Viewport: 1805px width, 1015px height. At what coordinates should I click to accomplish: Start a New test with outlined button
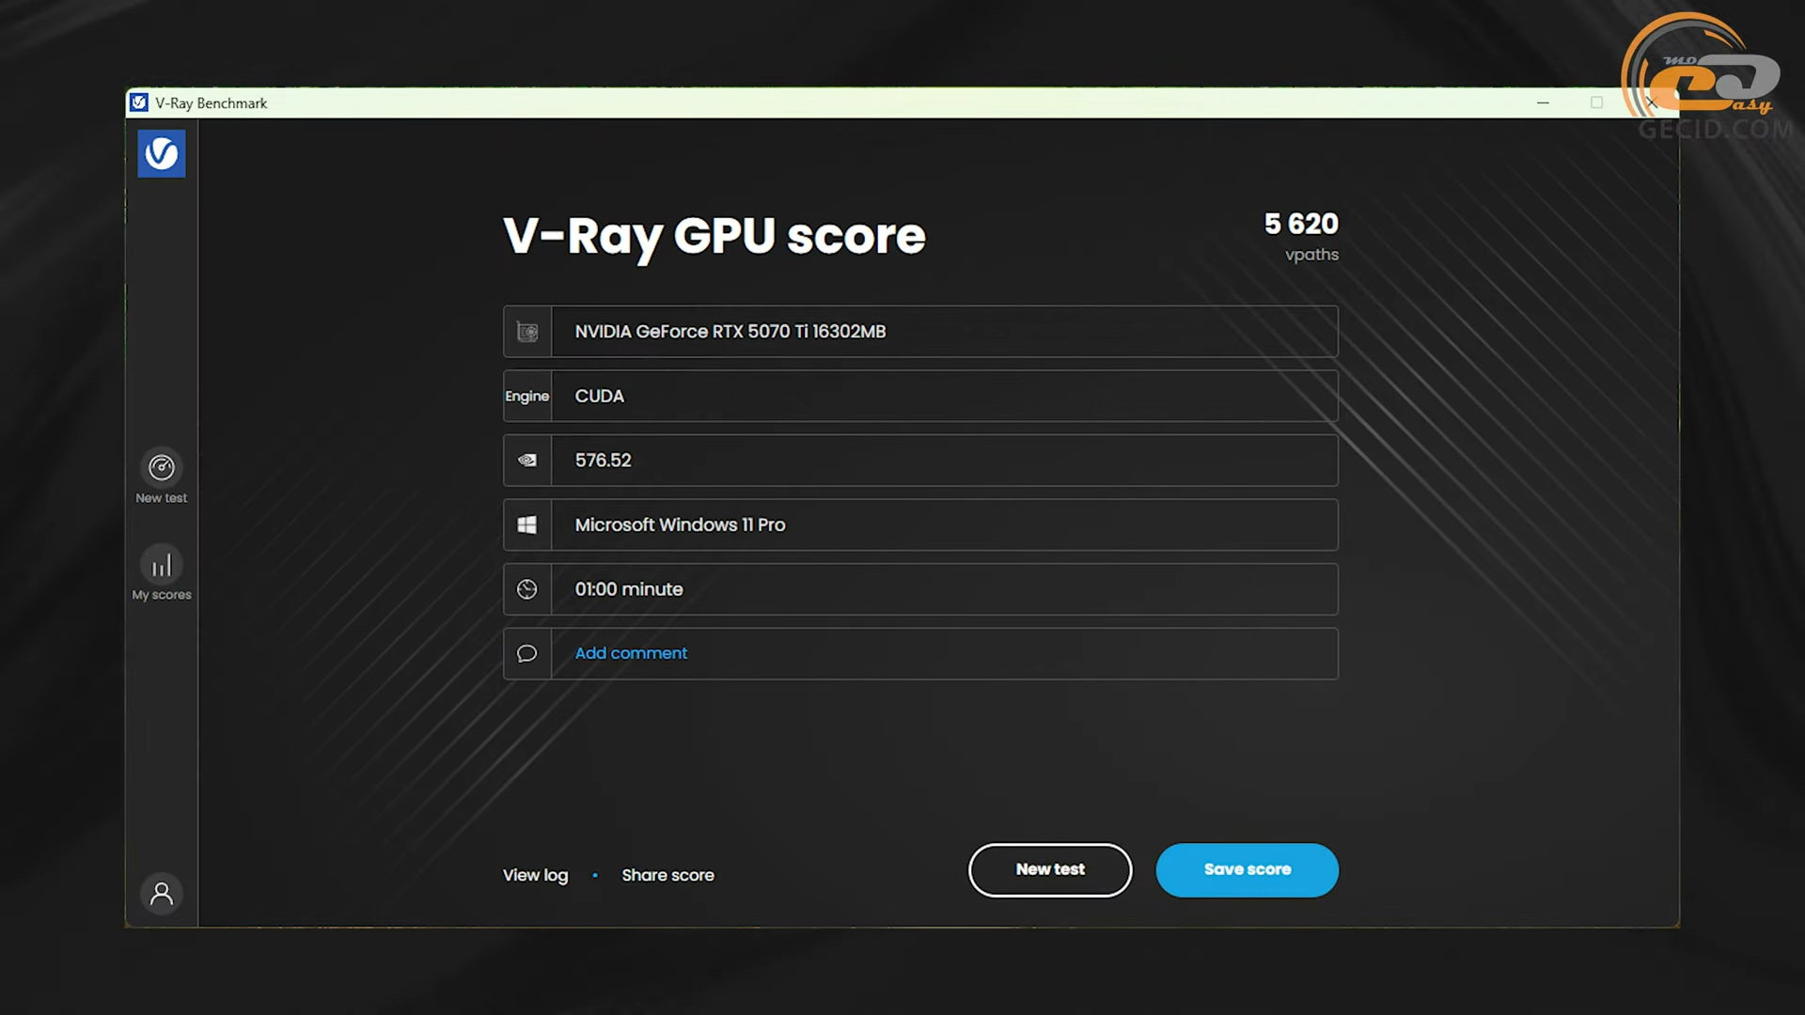(x=1050, y=870)
